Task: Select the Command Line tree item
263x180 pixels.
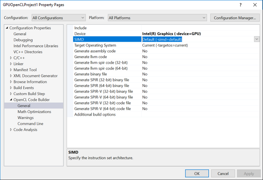Action: coord(30,124)
